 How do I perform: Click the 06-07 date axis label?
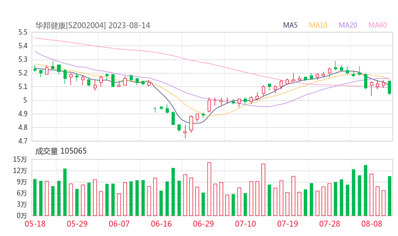click(119, 224)
